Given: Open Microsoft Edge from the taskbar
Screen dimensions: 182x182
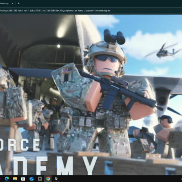Looking at the screenshot, I should pyautogui.click(x=7, y=178).
